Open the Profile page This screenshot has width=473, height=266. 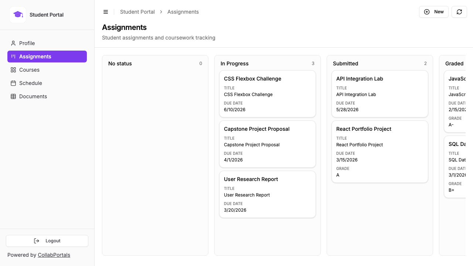click(47, 43)
